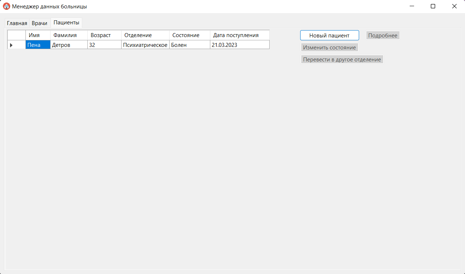The height and width of the screenshot is (274, 465).
Task: Sort by the Фамилия column header
Action: pyautogui.click(x=69, y=35)
